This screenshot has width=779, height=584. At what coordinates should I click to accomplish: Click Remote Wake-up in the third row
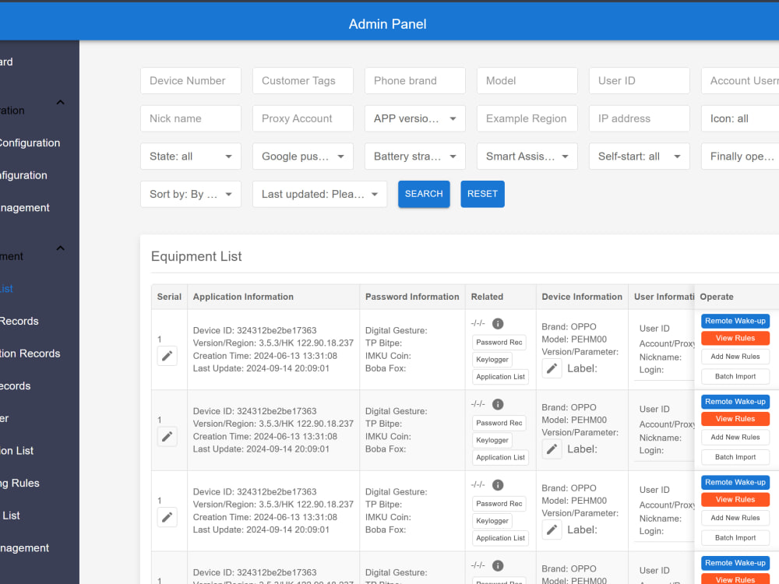click(735, 482)
